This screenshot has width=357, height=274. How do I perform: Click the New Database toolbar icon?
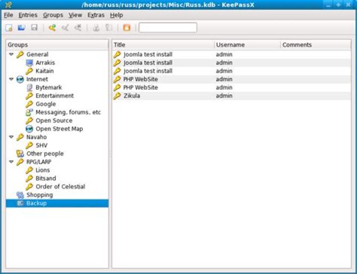click(x=8, y=28)
